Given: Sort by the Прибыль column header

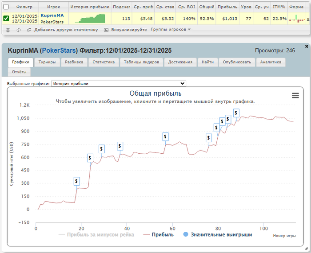Looking at the screenshot, I should pyautogui.click(x=227, y=7).
